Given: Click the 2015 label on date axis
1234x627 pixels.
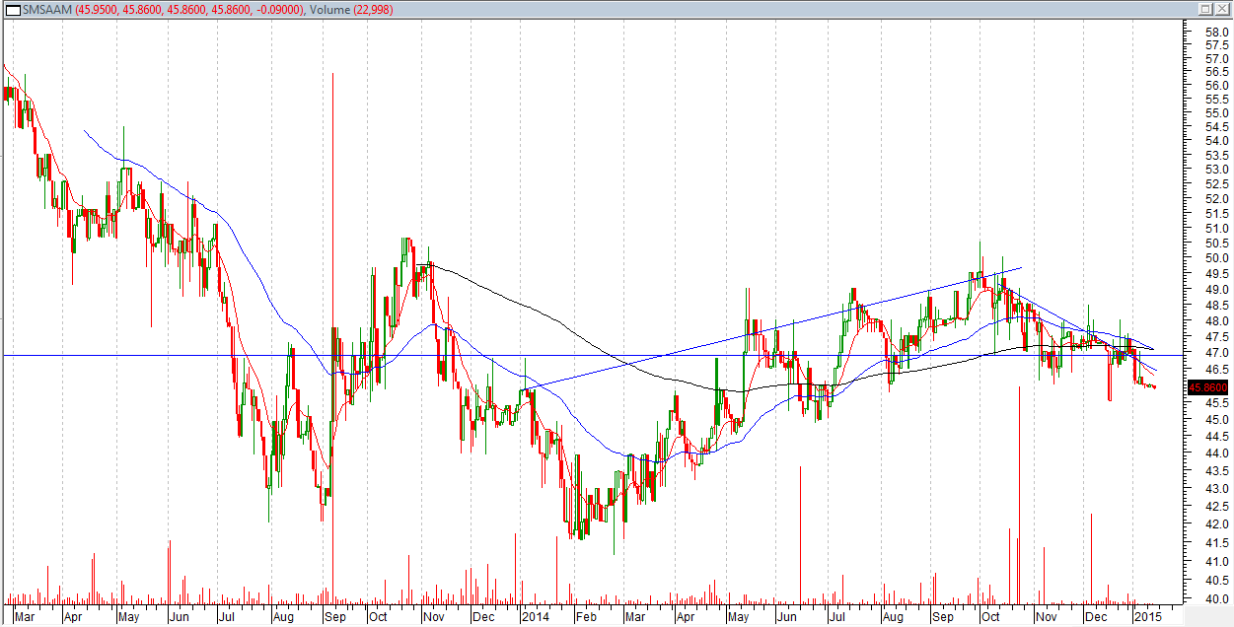Looking at the screenshot, I should tap(1147, 618).
